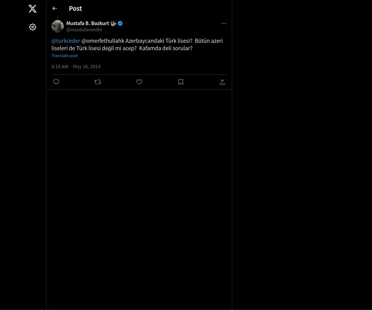Click the Post header title

75,8
